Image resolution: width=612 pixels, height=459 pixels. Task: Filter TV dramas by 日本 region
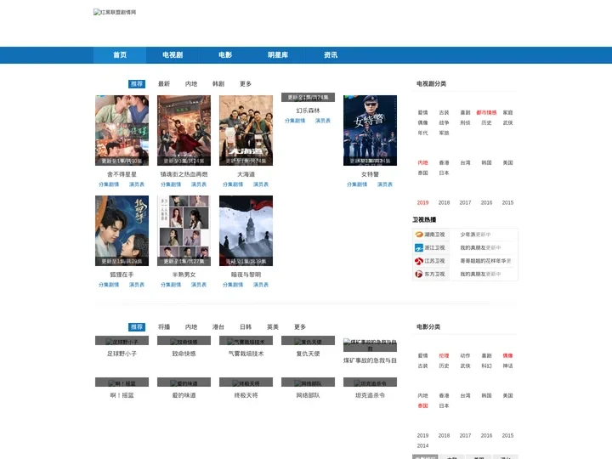point(445,173)
